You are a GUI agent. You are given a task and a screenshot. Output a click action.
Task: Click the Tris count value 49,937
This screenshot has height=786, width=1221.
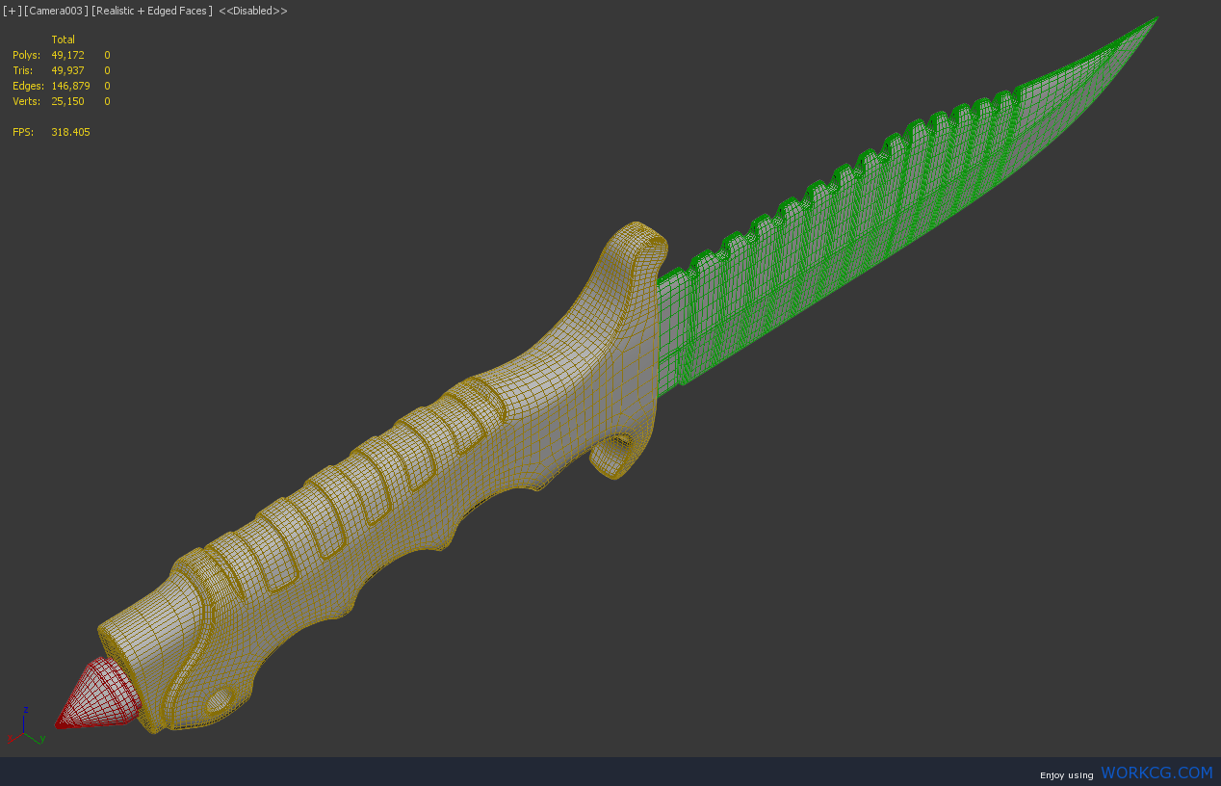68,70
